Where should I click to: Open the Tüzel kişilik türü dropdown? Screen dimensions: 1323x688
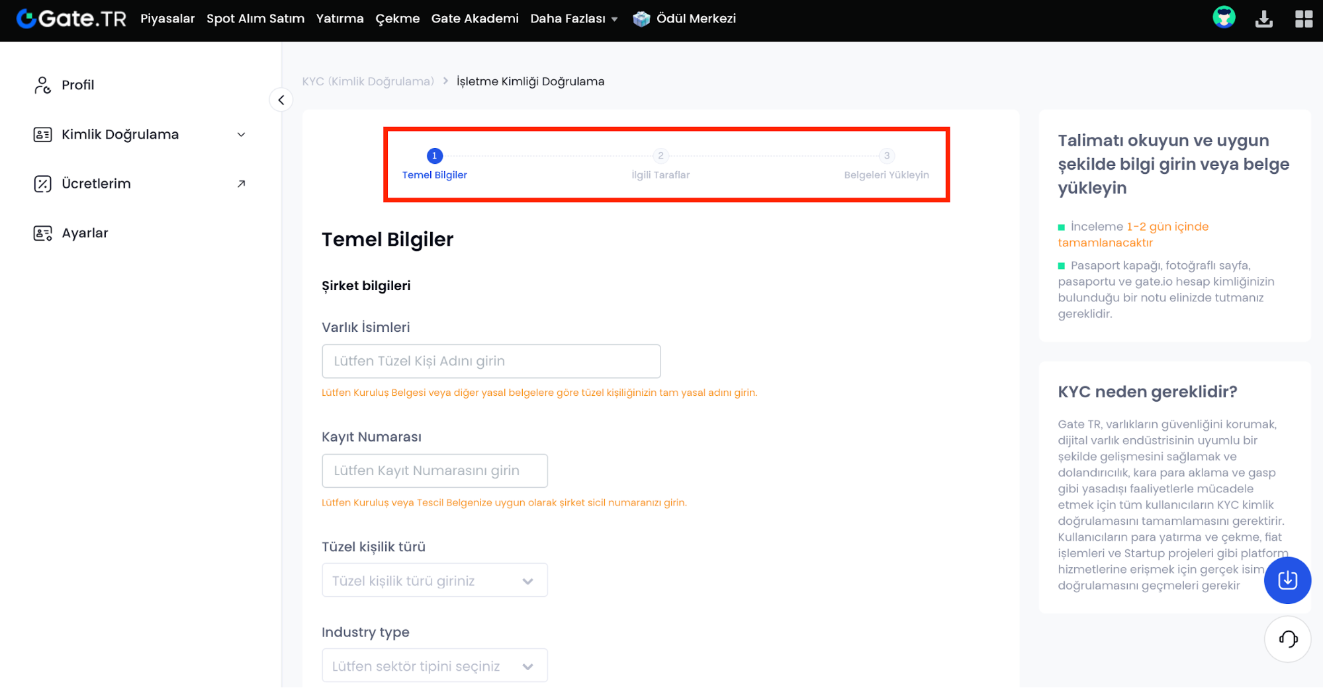(x=434, y=580)
